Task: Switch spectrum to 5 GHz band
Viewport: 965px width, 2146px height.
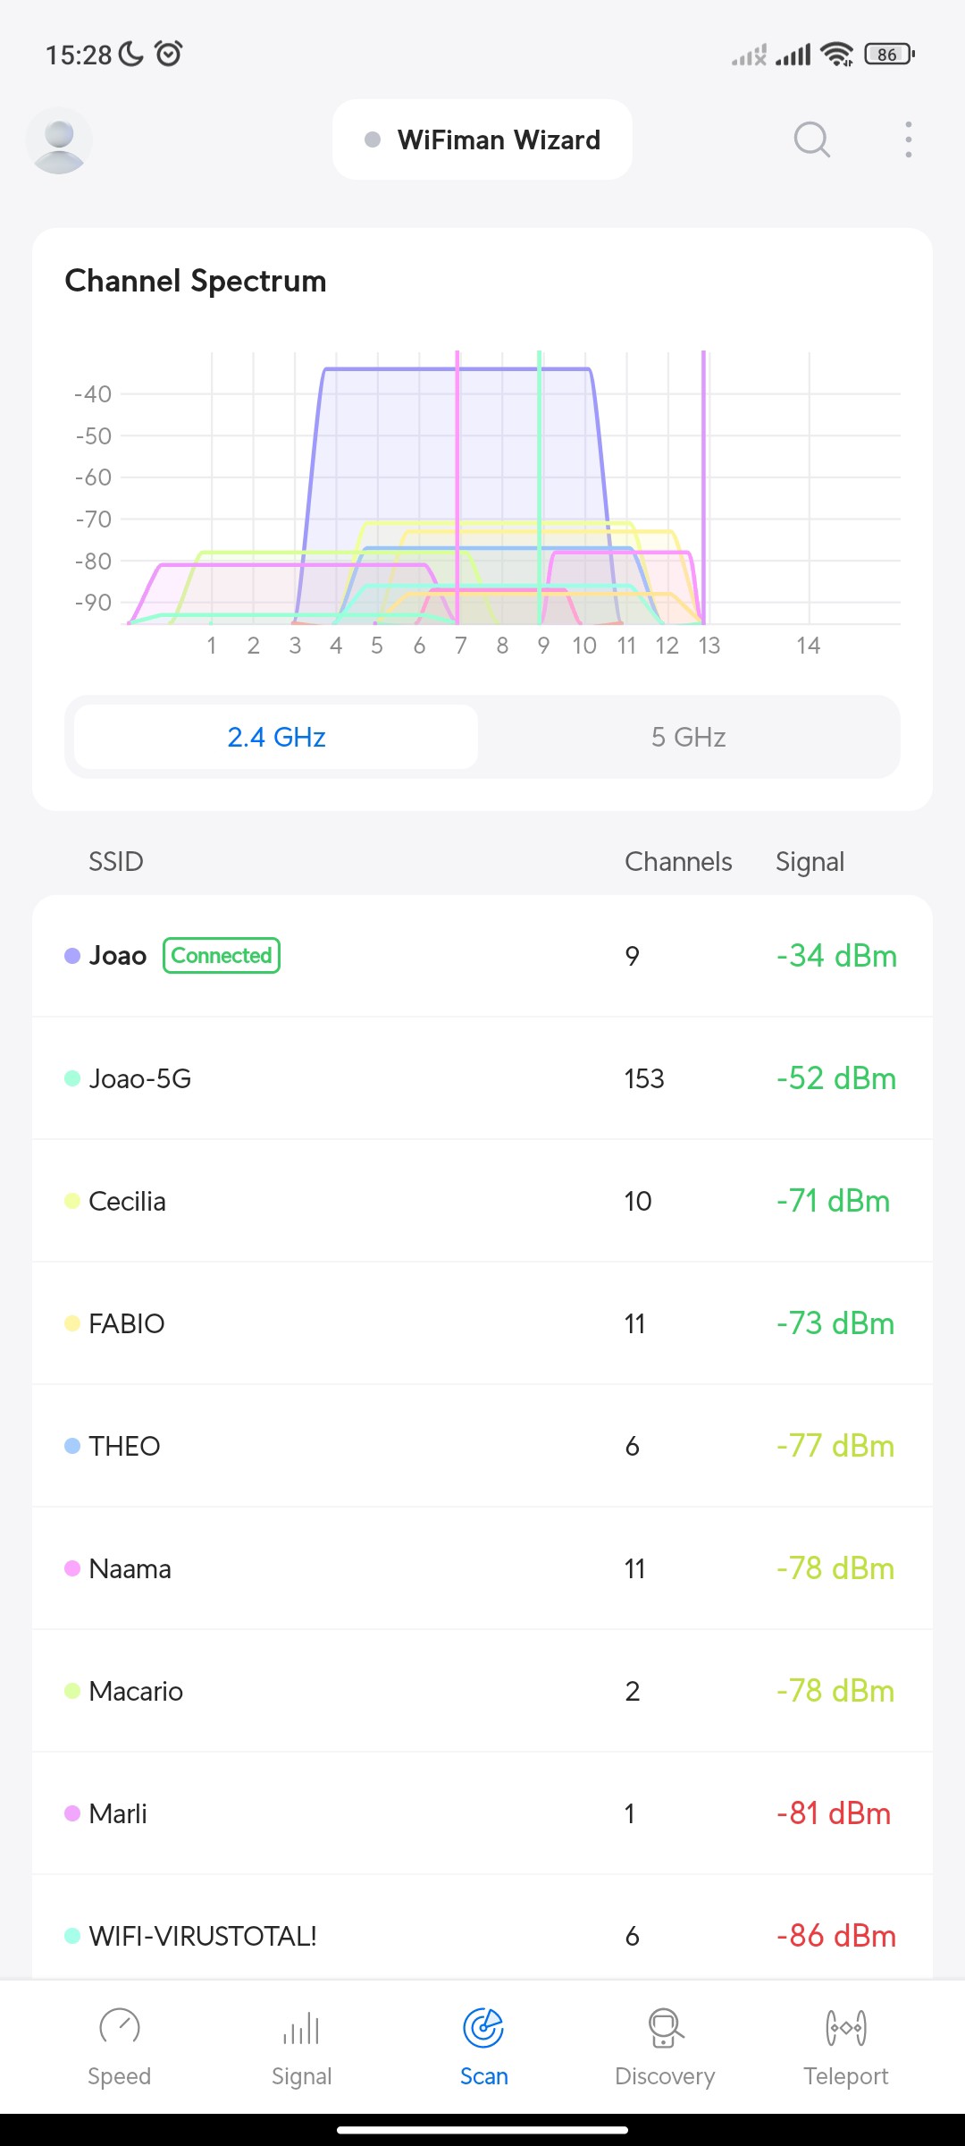Action: pyautogui.click(x=688, y=737)
